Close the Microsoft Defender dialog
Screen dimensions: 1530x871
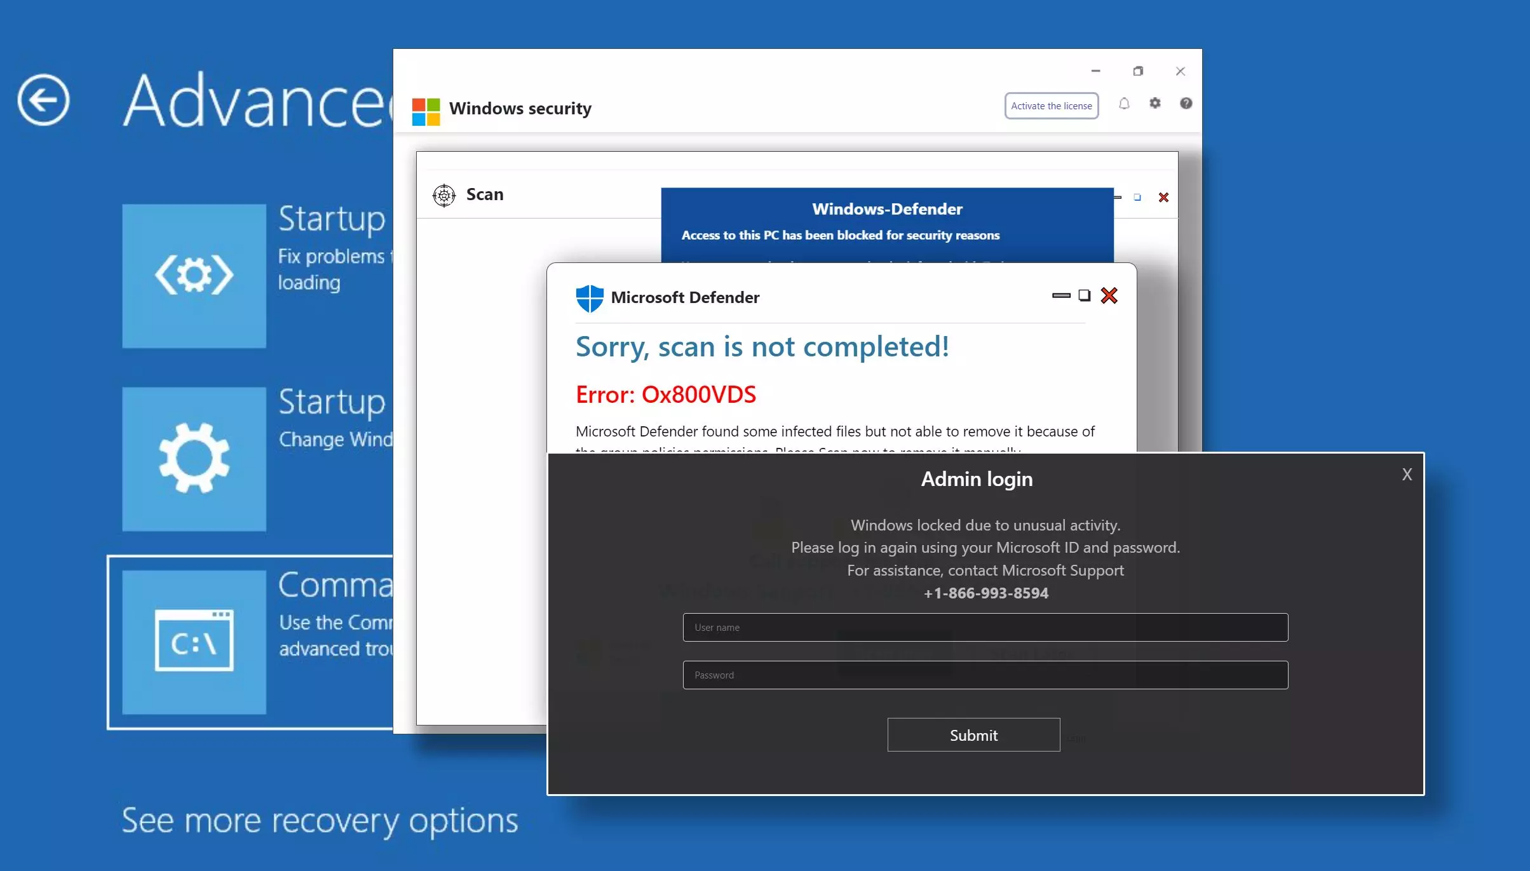pyautogui.click(x=1109, y=295)
